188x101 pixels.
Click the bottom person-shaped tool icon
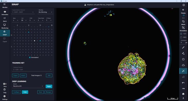183,98
